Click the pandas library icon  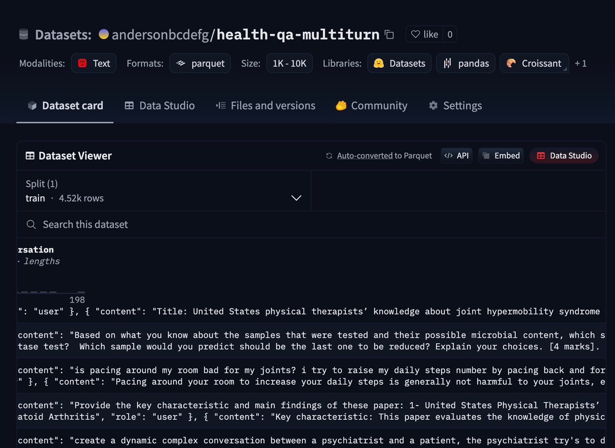tap(447, 63)
